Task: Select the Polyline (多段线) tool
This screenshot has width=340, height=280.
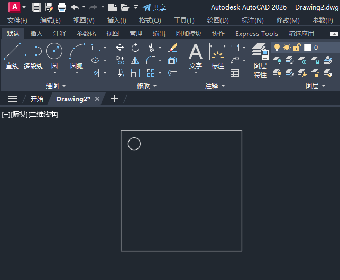Action: pos(33,56)
